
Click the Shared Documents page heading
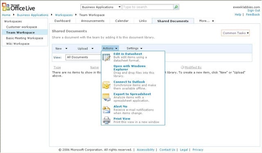[69, 31]
